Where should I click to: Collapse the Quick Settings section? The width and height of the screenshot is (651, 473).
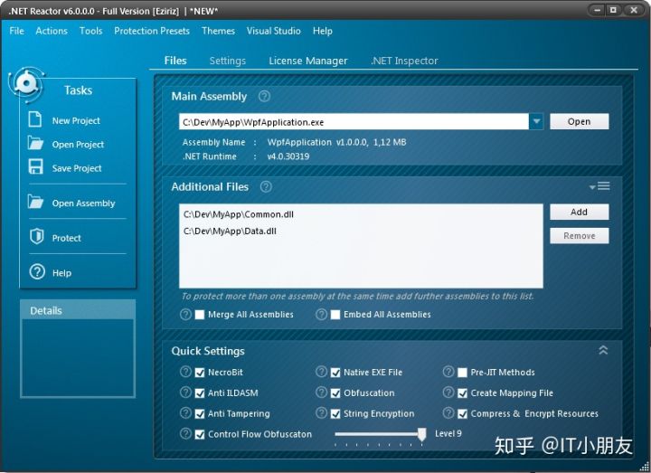click(603, 350)
